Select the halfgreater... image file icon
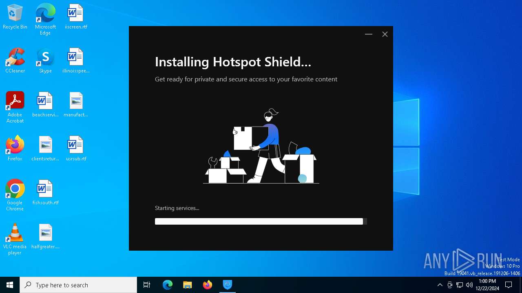This screenshot has width=522, height=293. [45, 237]
